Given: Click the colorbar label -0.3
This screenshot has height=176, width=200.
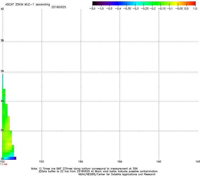Looking at the screenshot, I should point(135,9).
